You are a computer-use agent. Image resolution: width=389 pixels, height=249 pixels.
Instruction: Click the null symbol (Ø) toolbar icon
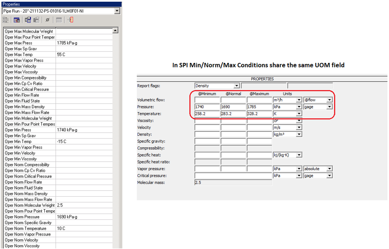tap(48, 20)
